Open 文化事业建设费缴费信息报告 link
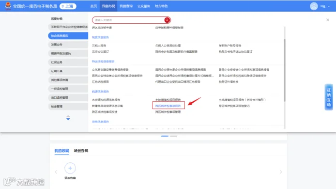 [110, 69]
